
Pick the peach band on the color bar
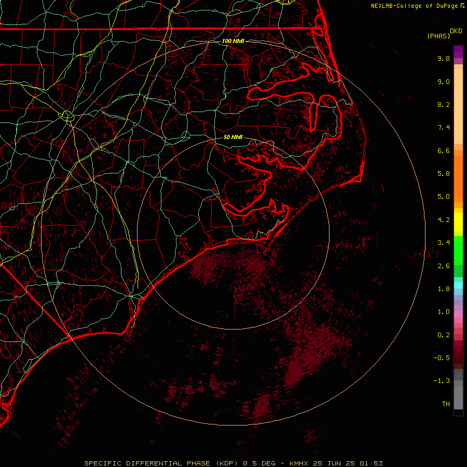pyautogui.click(x=458, y=106)
